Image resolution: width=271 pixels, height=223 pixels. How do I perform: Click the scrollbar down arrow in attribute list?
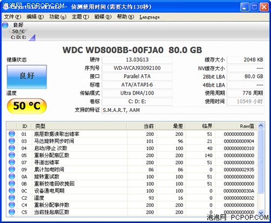[x=261, y=213]
